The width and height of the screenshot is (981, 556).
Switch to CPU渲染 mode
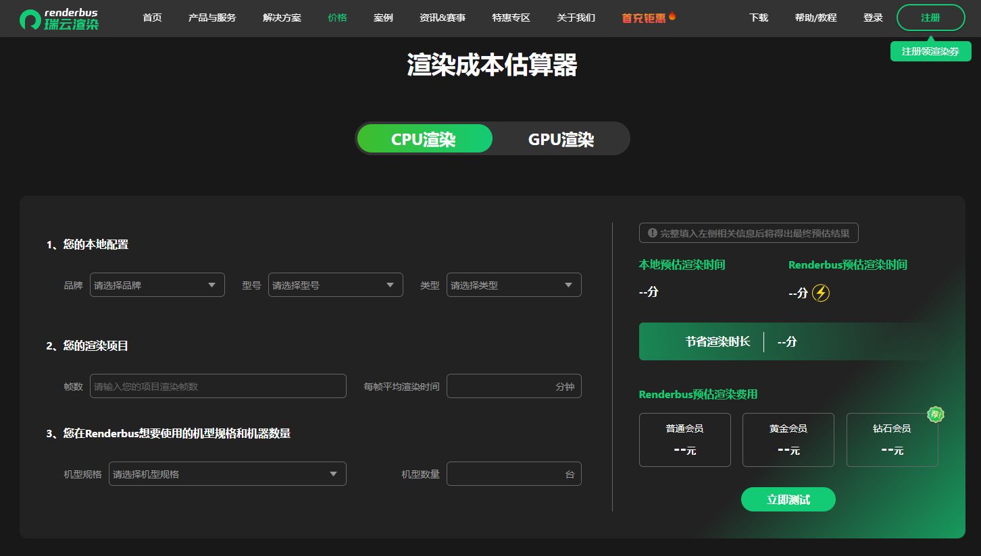click(x=424, y=139)
